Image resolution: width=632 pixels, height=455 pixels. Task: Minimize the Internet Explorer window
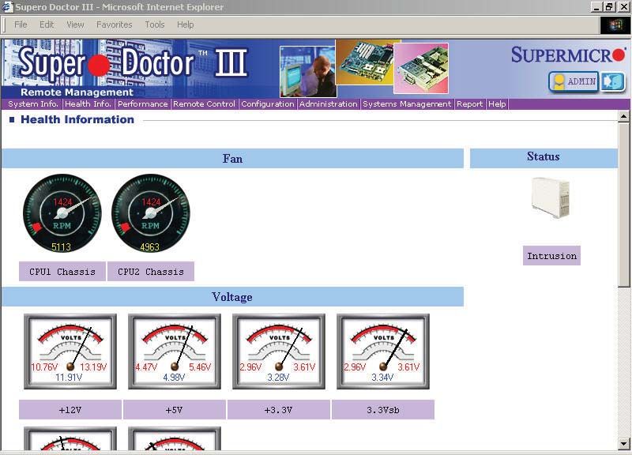click(596, 7)
